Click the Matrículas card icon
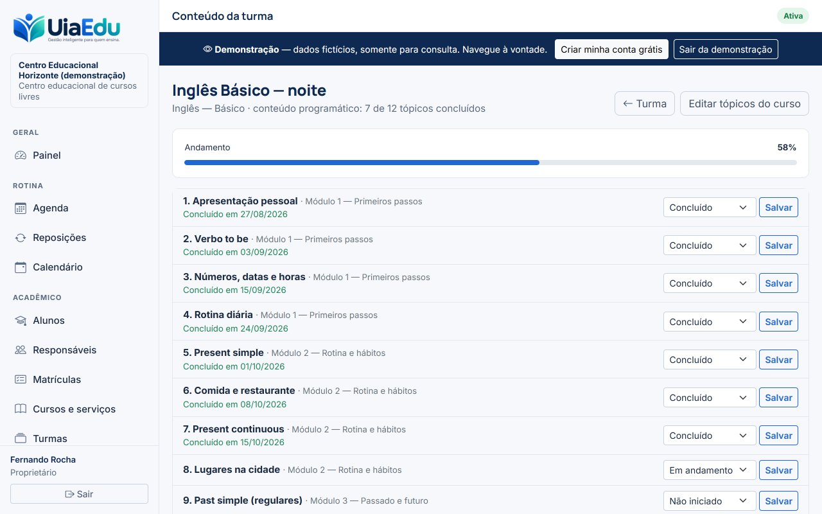Image resolution: width=822 pixels, height=514 pixels. click(21, 380)
